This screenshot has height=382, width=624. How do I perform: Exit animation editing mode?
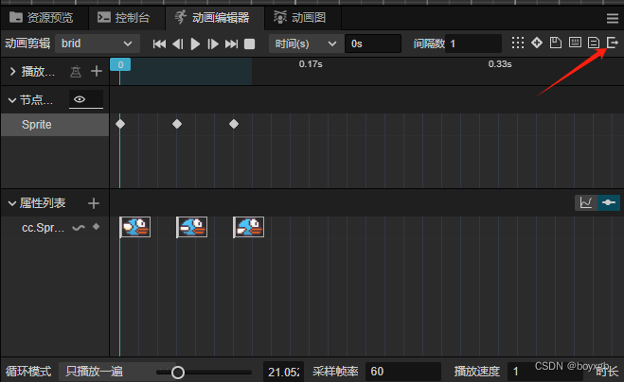pos(612,43)
